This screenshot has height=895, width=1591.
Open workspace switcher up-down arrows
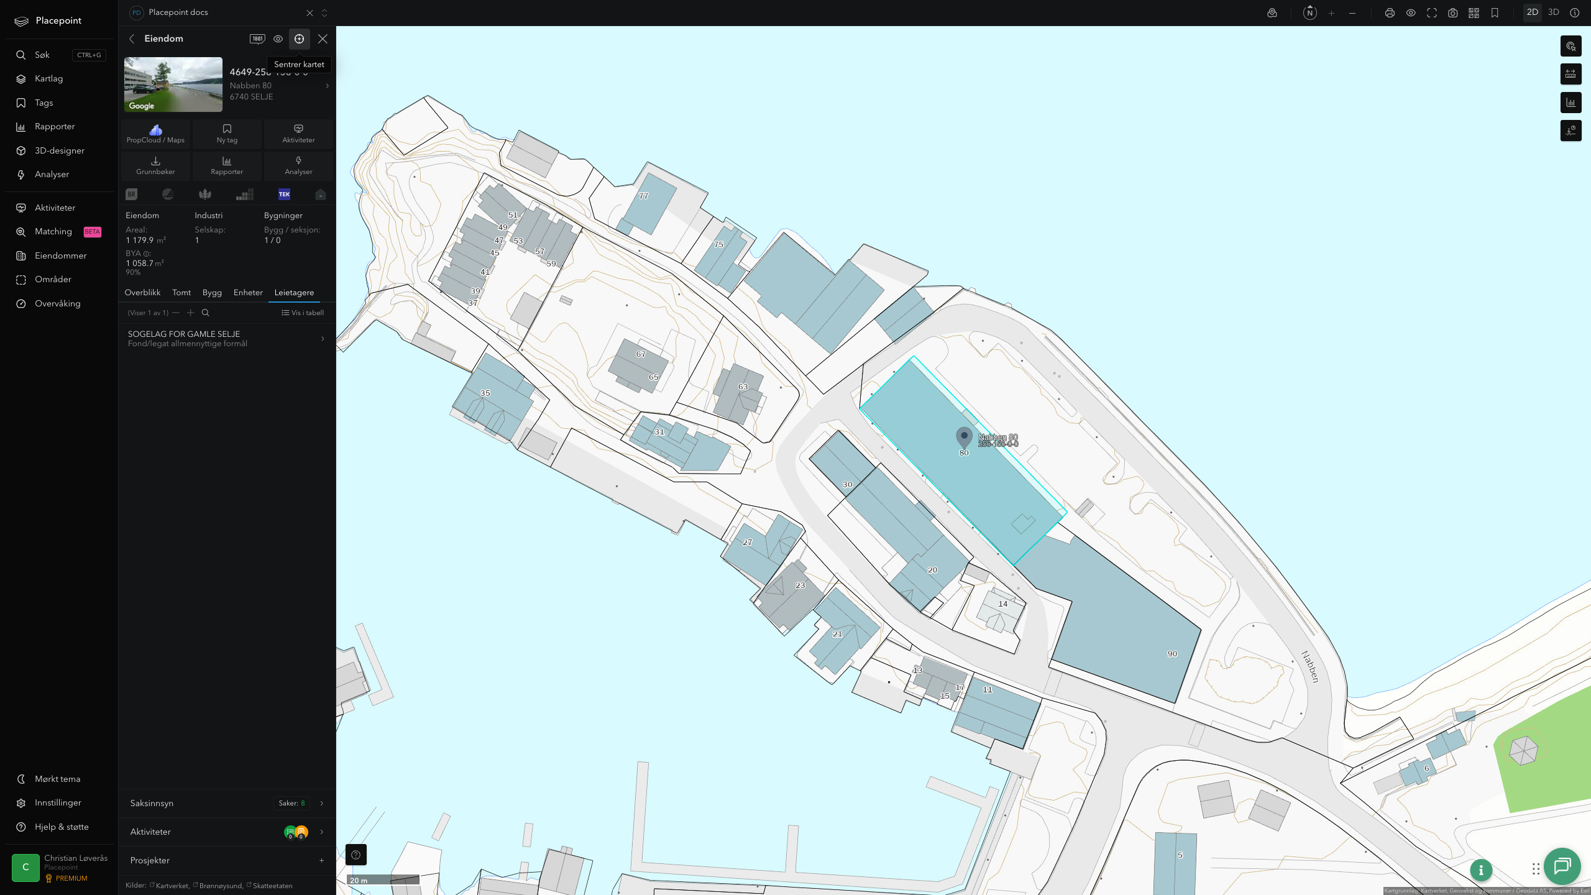click(324, 12)
